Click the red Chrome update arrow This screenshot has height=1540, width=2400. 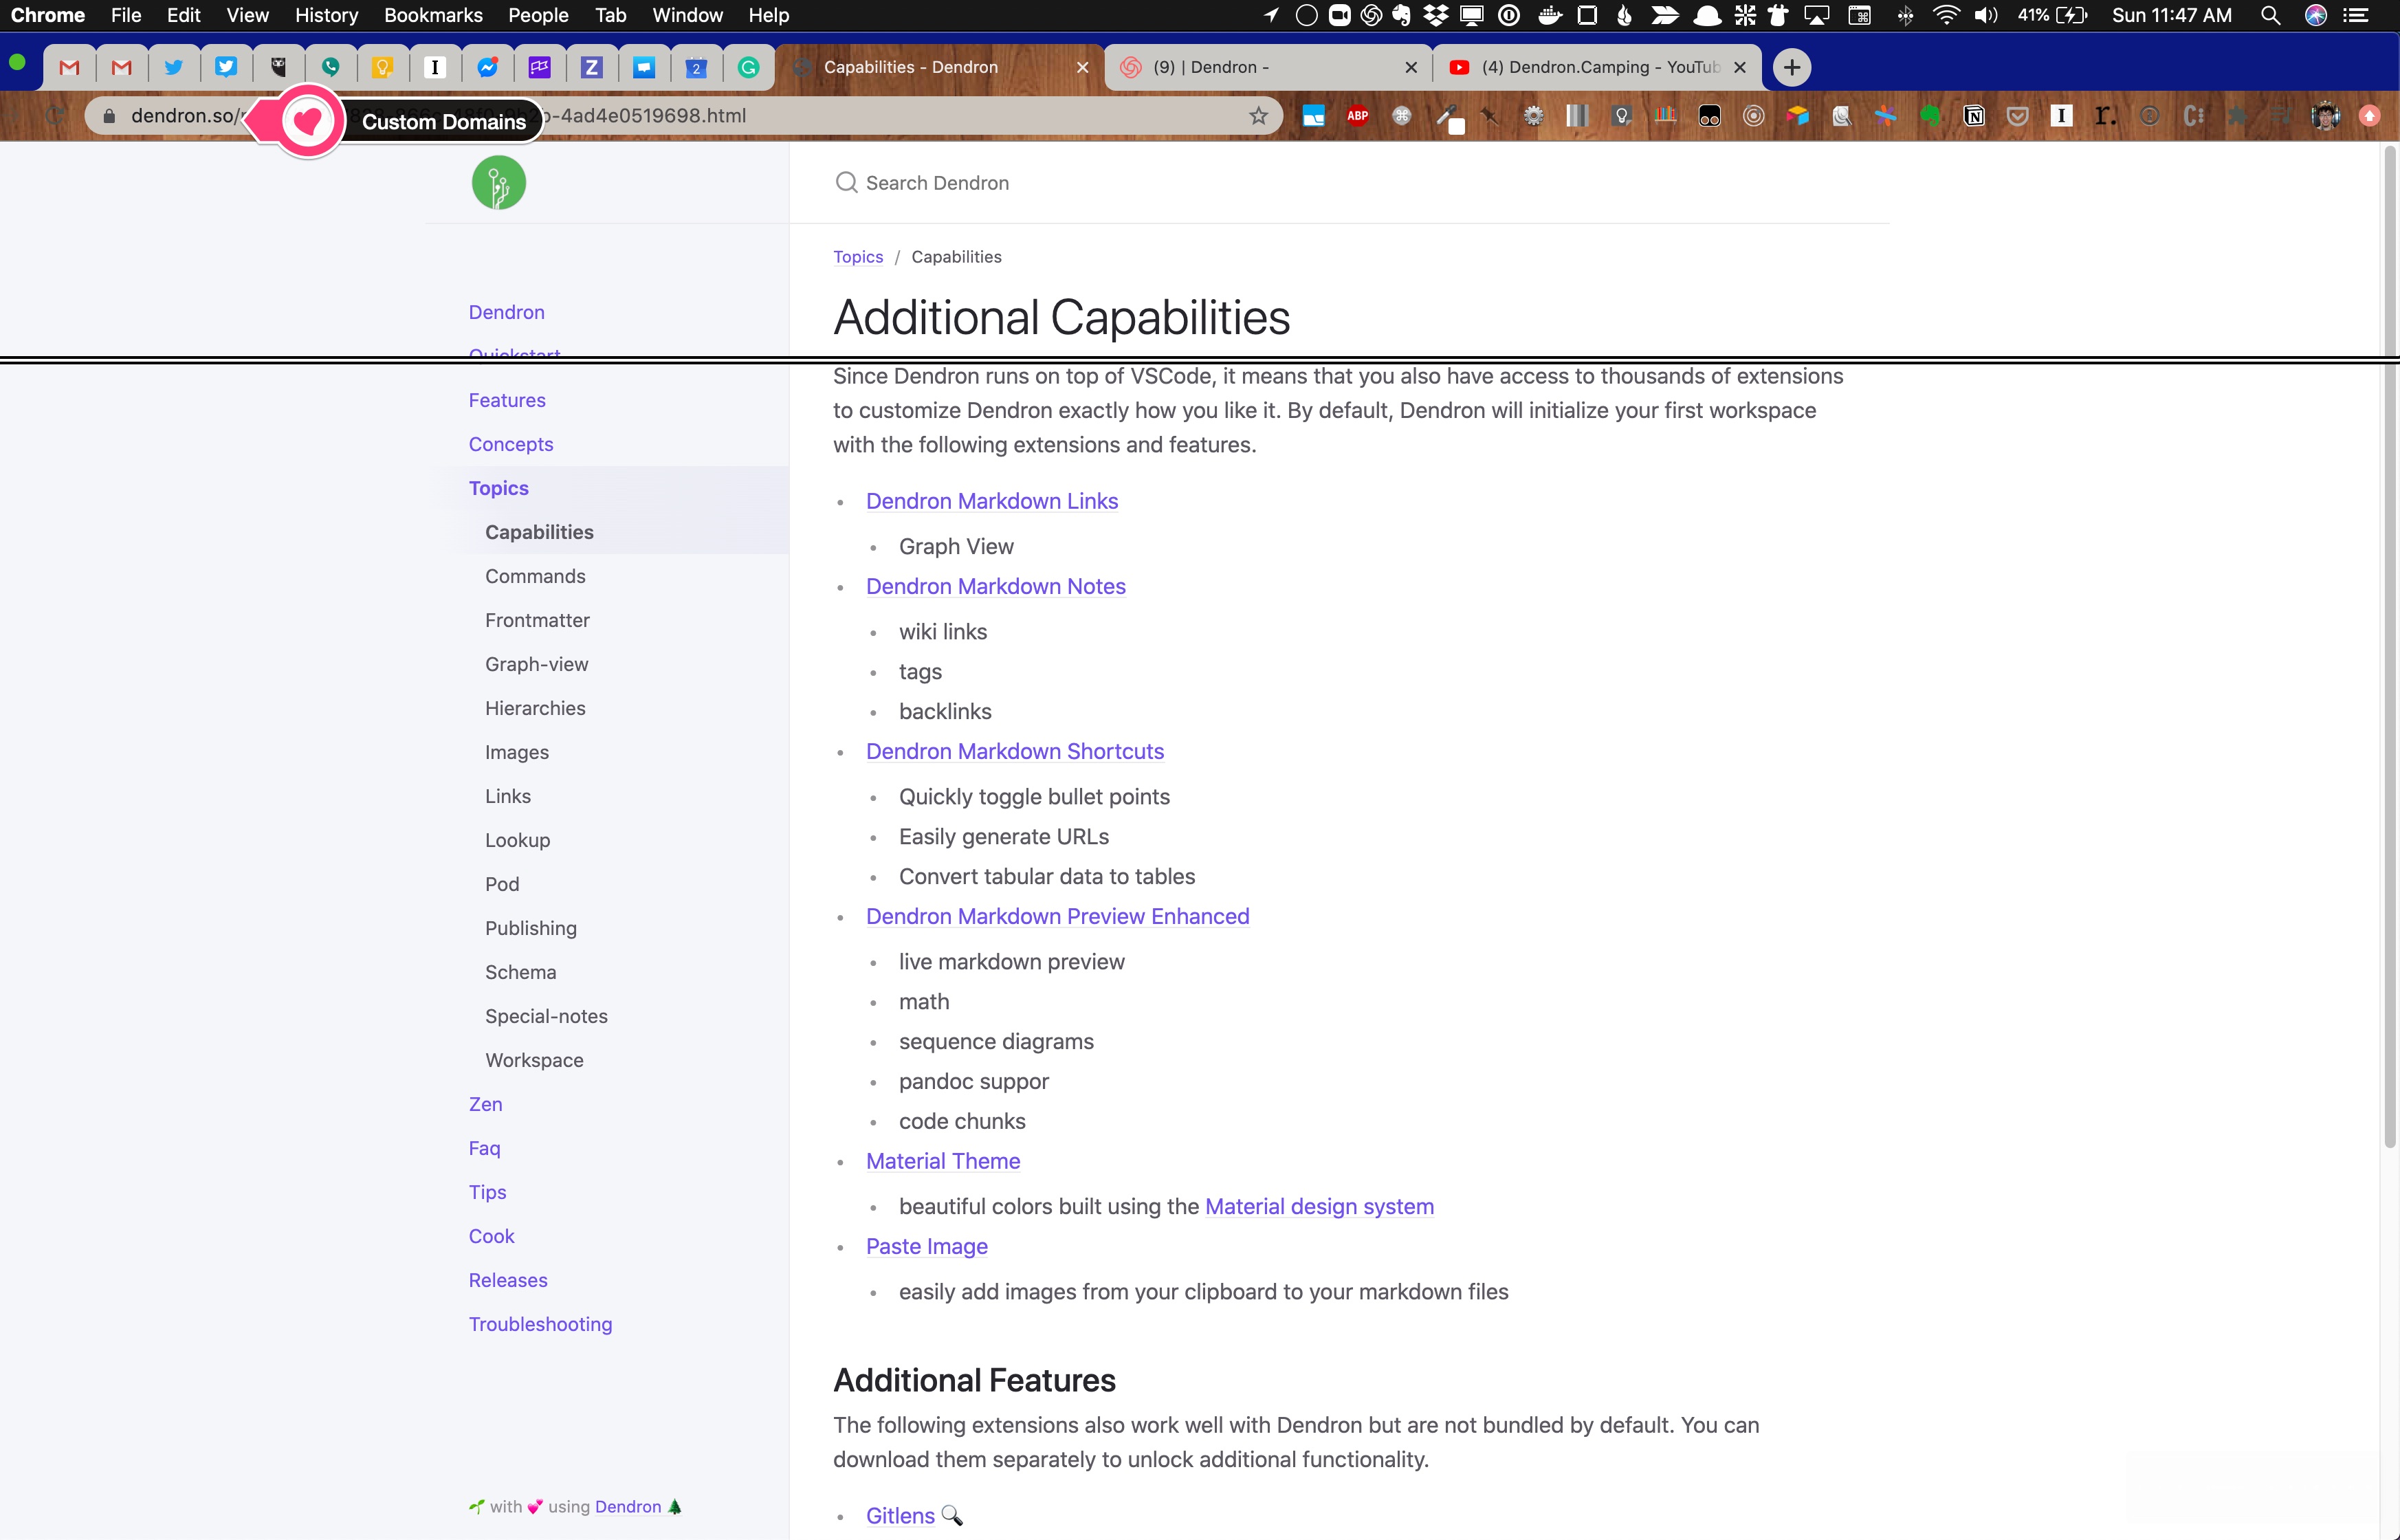2369,116
